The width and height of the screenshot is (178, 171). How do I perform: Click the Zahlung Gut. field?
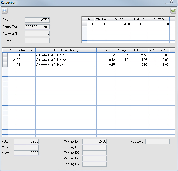coord(94,158)
